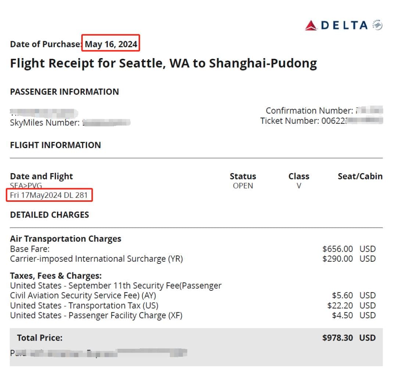Click the SkyMiles Number label
The image size is (397, 376).
(x=45, y=122)
